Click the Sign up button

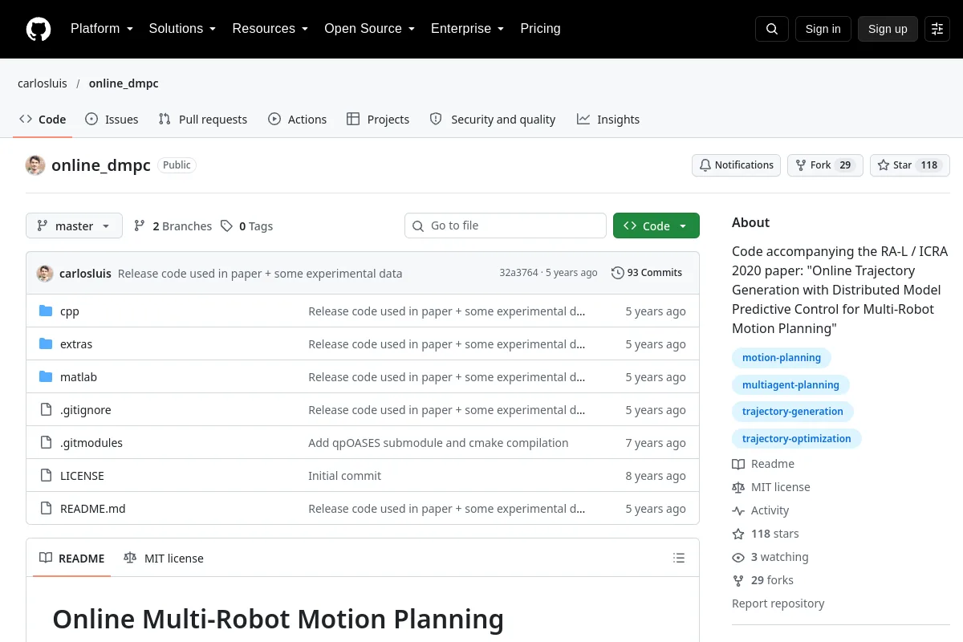tap(888, 29)
